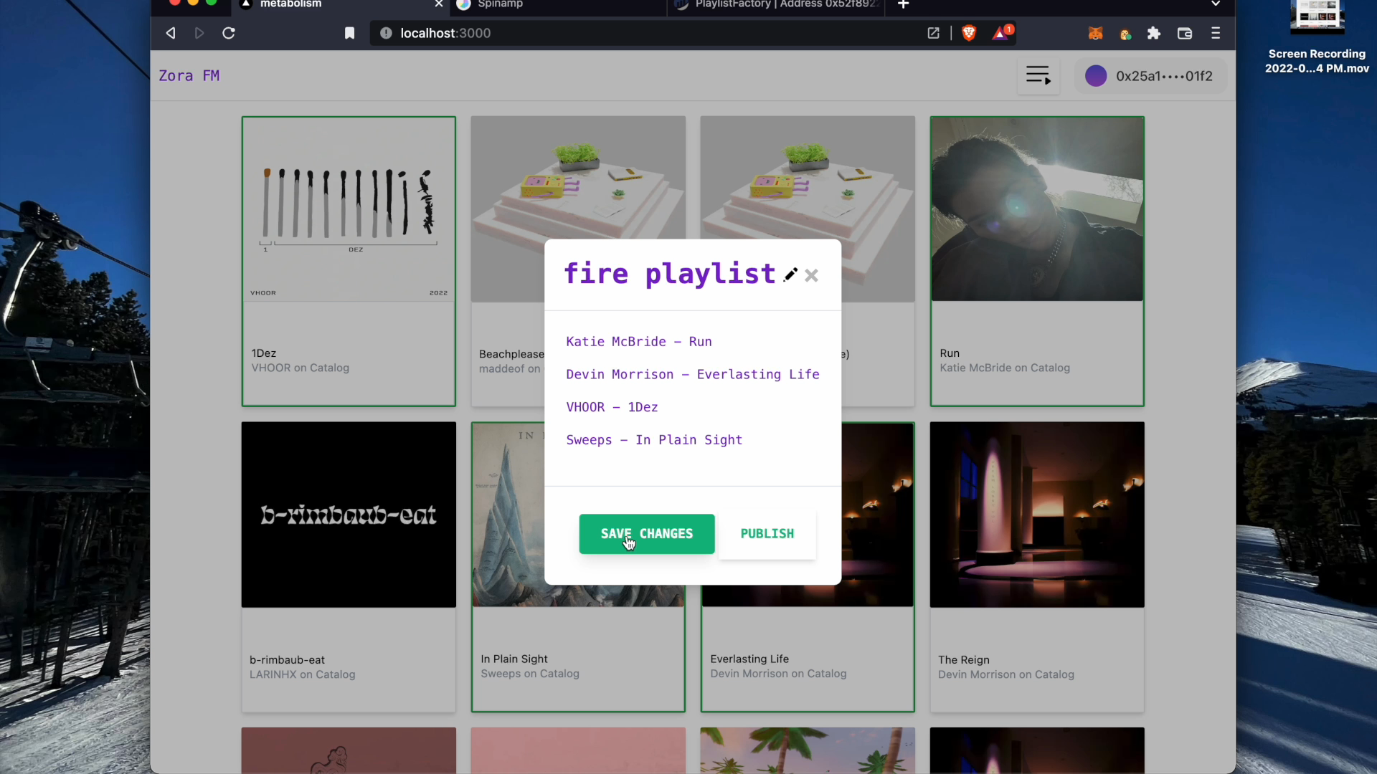Viewport: 1377px width, 774px height.
Task: Open the second extension icon beside MetaMask
Action: click(x=1125, y=34)
